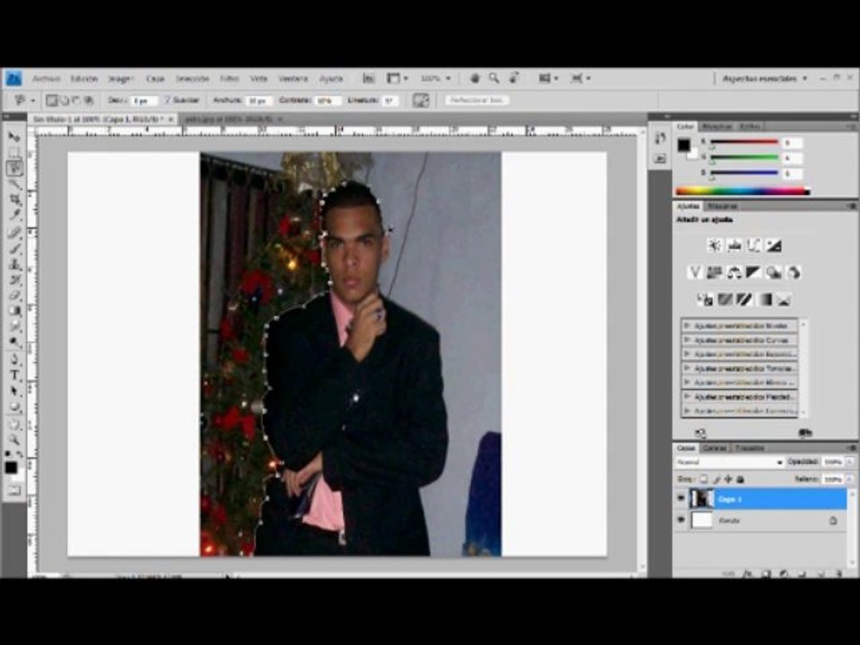
Task: Select the Healing Brush tool
Action: (x=14, y=233)
